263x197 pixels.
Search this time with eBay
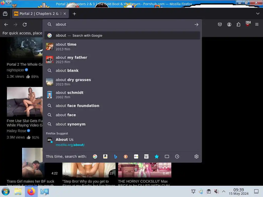coord(136,156)
